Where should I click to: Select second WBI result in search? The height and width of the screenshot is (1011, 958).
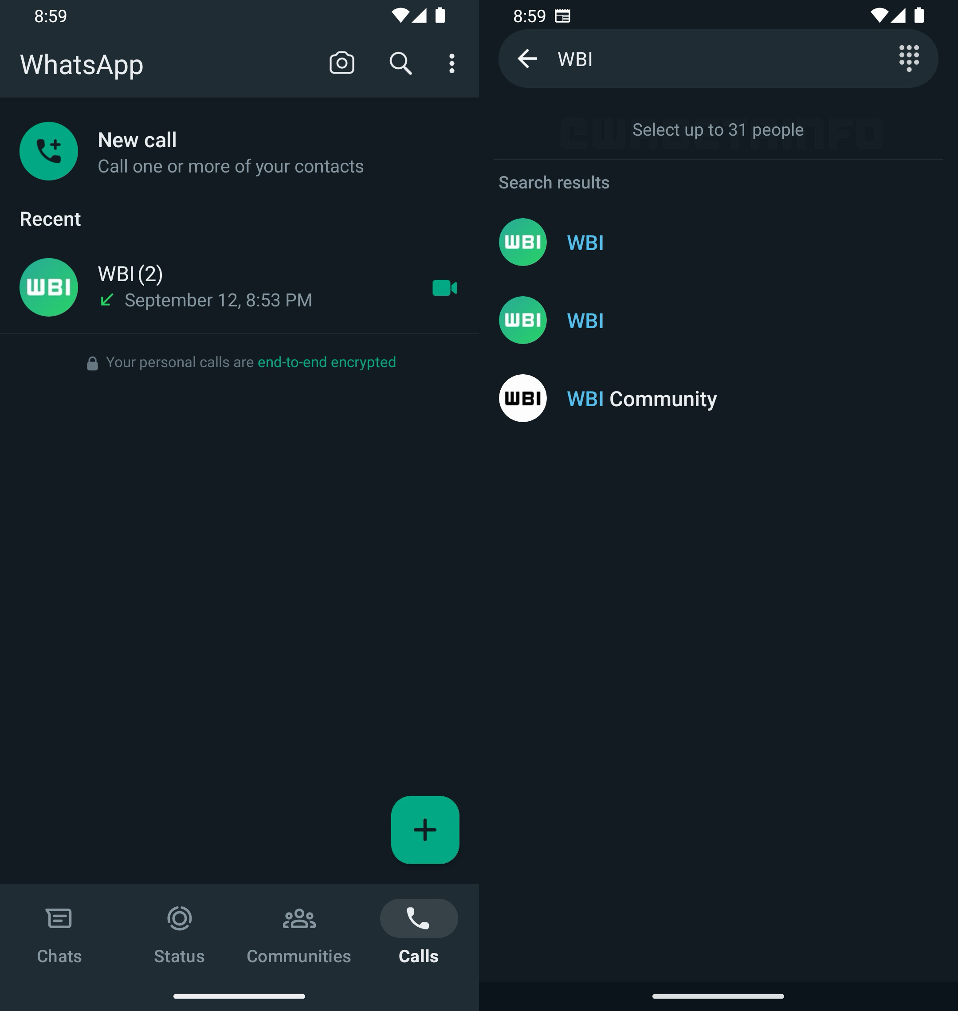[x=718, y=320]
